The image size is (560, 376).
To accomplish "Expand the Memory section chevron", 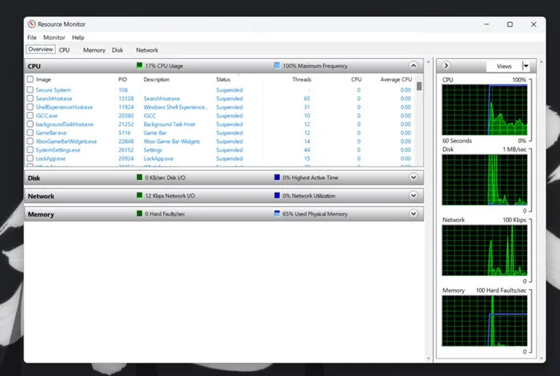I will 413,214.
